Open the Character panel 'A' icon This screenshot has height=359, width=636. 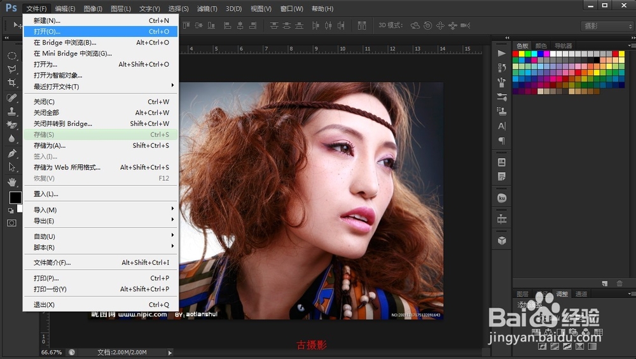[x=502, y=126]
